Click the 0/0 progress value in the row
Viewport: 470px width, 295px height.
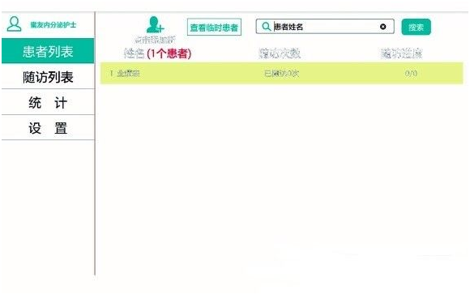point(411,74)
